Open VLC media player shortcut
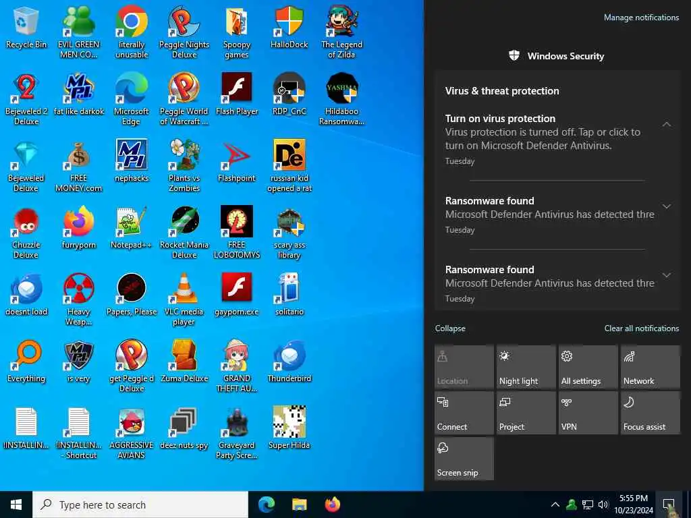The height and width of the screenshot is (518, 691). (184, 299)
